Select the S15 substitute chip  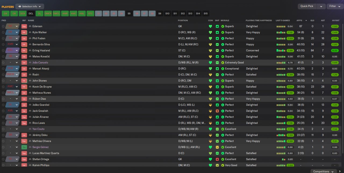coord(206,13)
